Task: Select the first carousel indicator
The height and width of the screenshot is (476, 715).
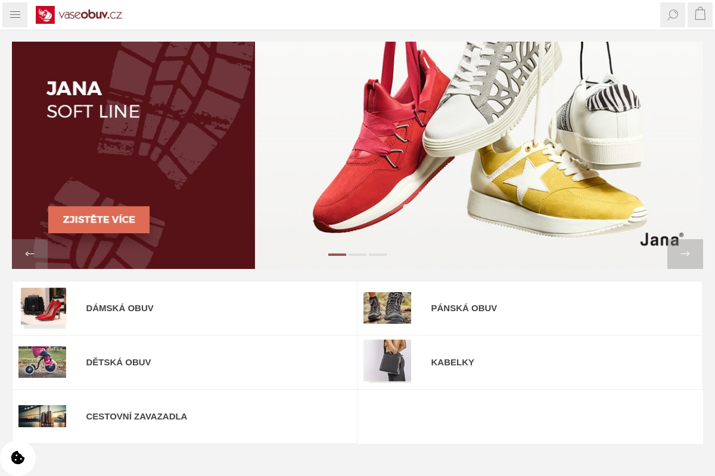Action: coord(337,255)
